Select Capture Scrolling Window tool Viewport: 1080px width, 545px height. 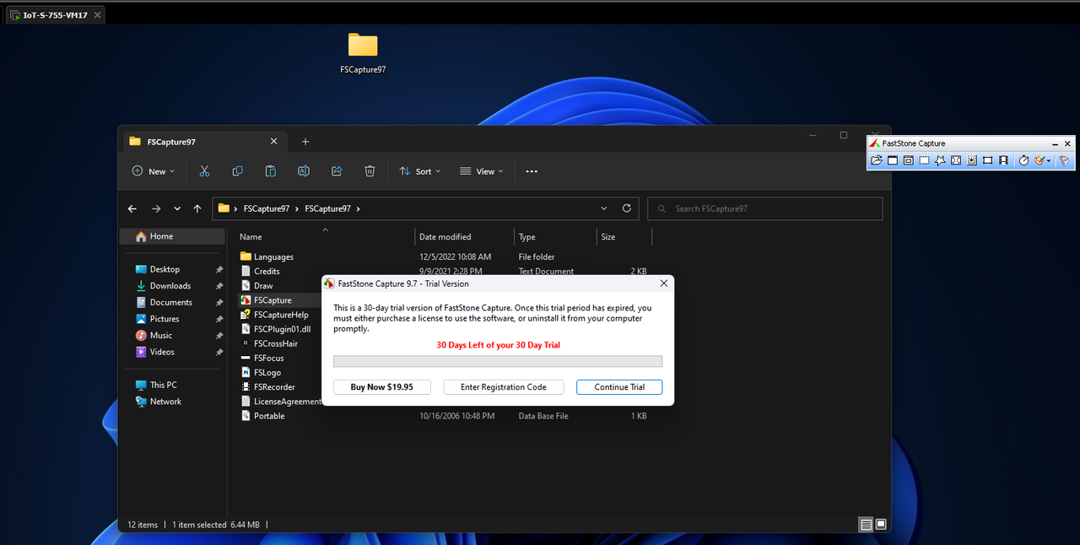(x=972, y=160)
